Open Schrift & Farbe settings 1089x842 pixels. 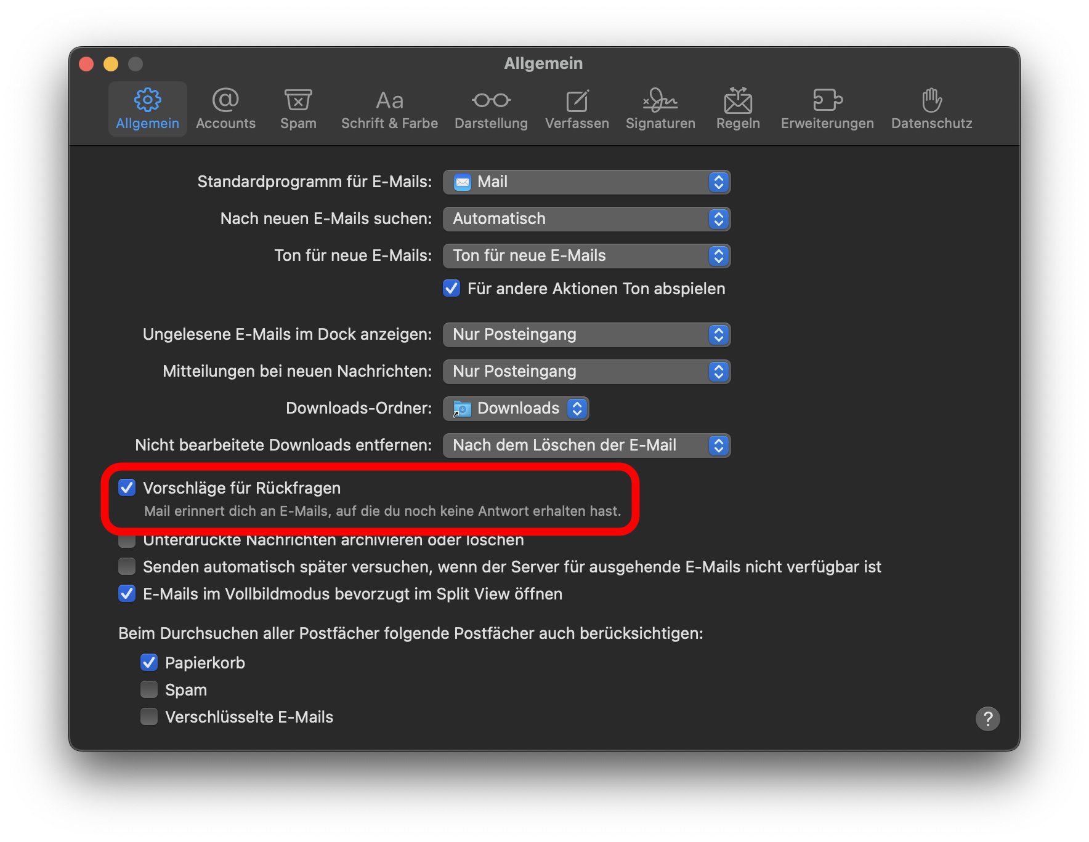(x=389, y=109)
